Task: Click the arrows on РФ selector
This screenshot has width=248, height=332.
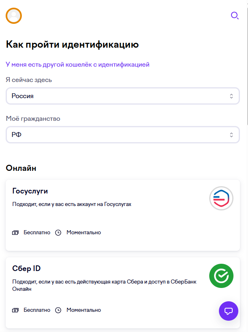Action: click(x=231, y=135)
